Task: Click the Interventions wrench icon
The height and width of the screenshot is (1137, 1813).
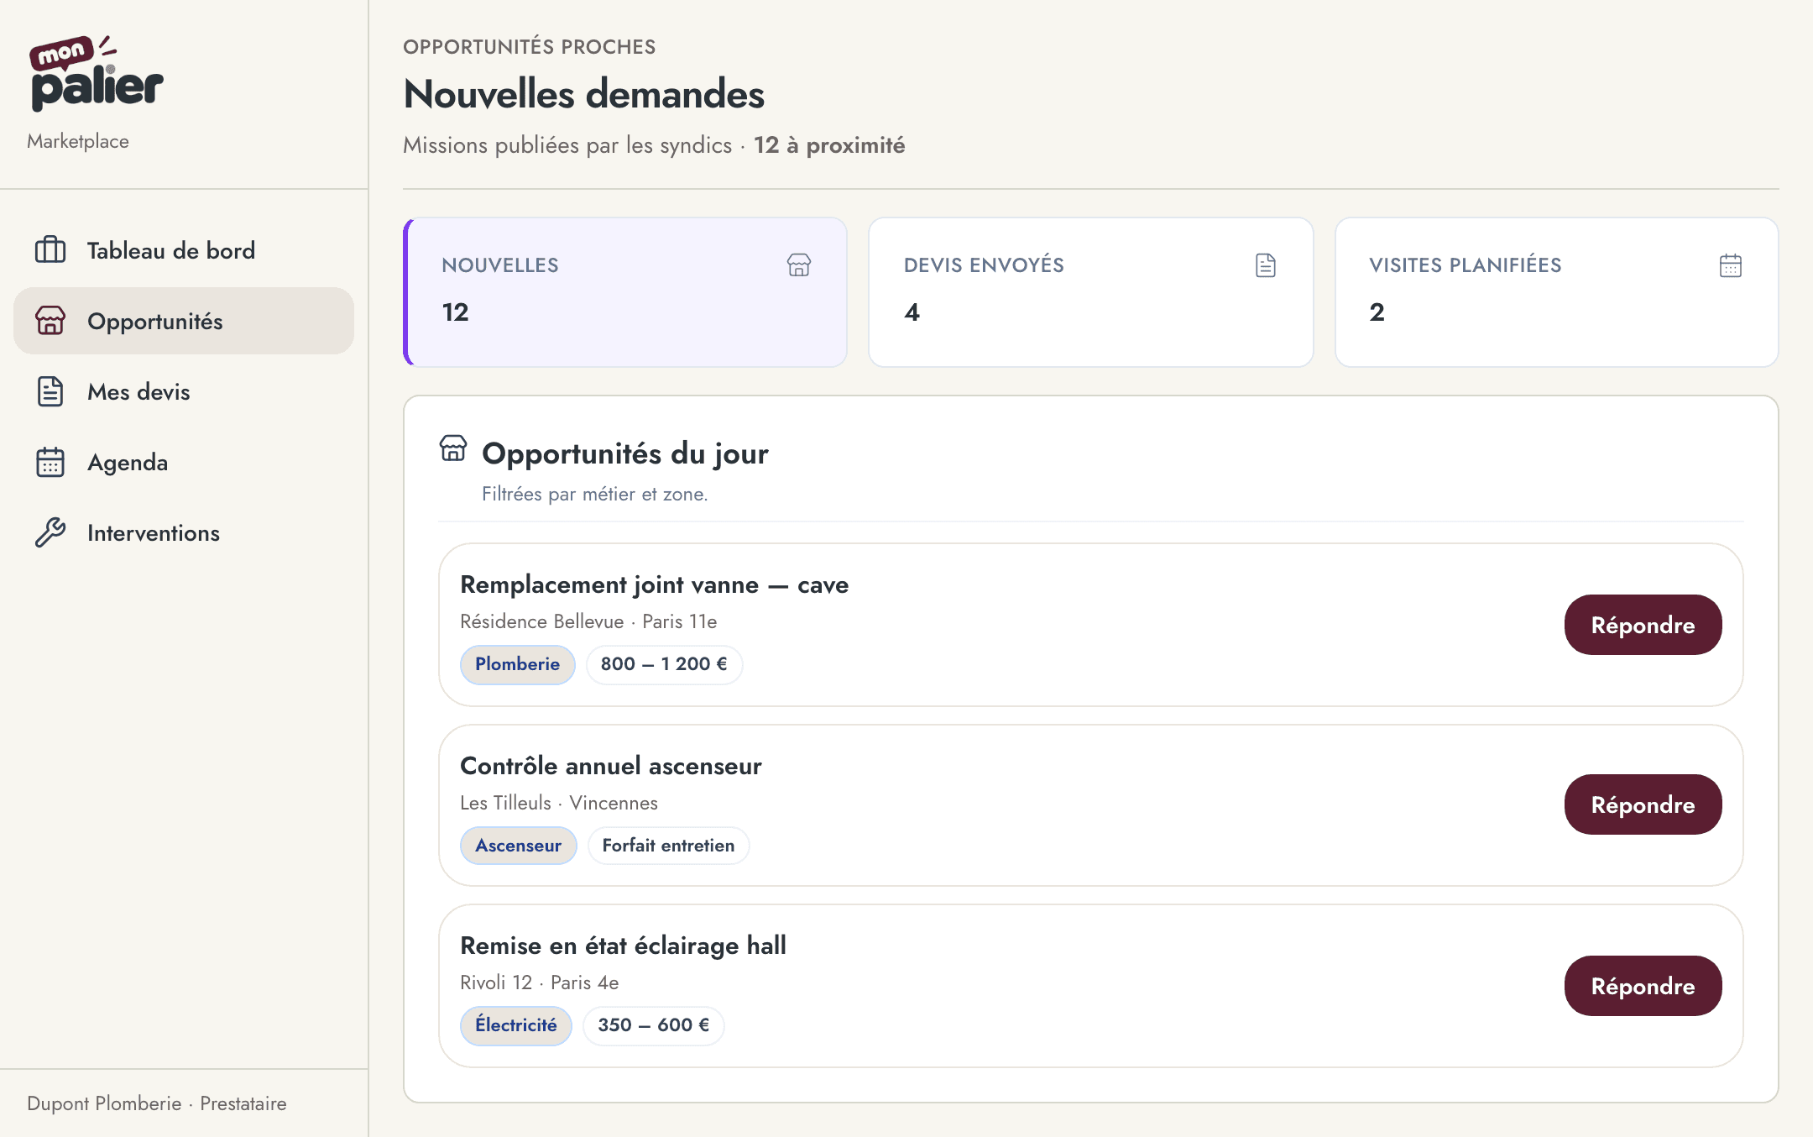Action: 50,532
